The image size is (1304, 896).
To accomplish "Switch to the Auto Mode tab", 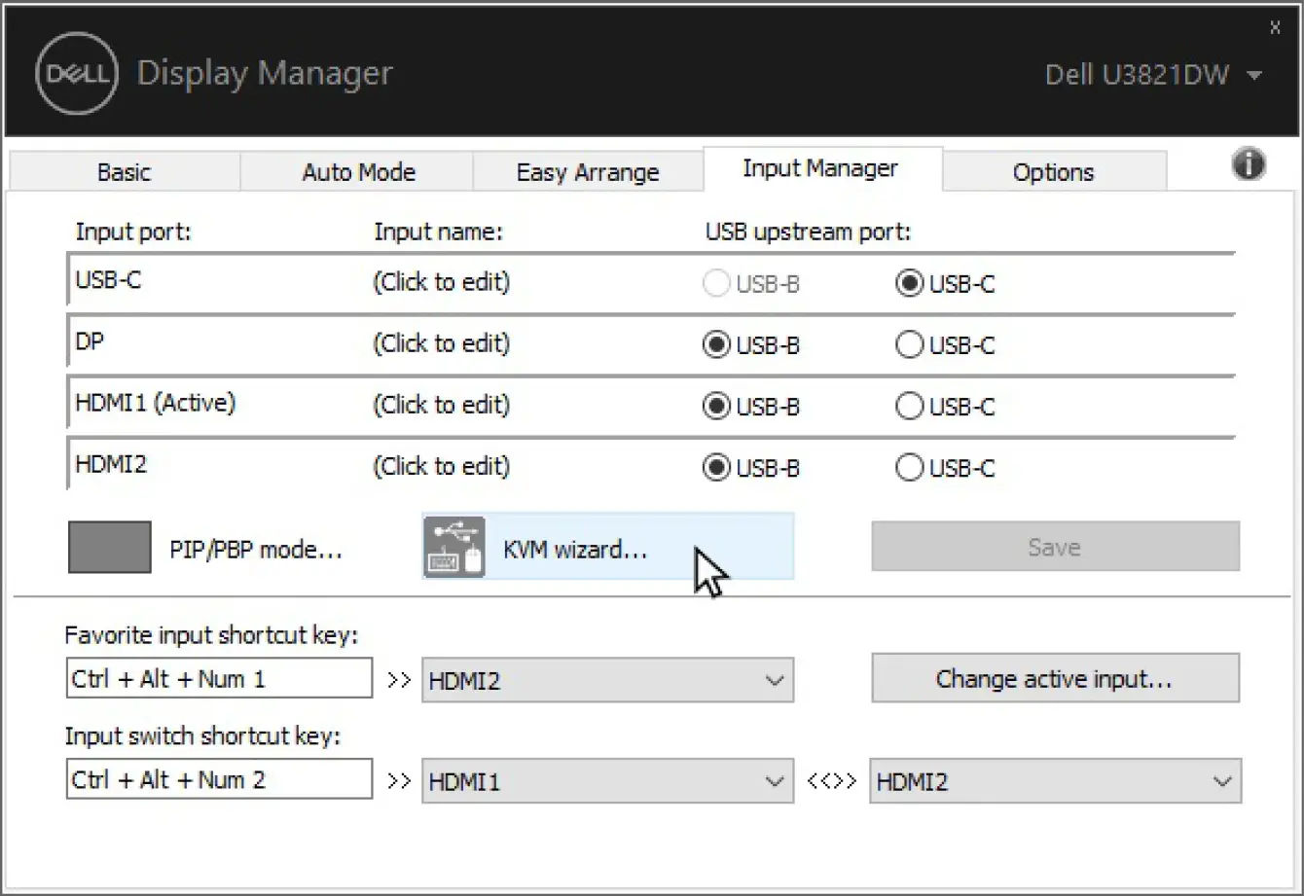I will click(358, 171).
